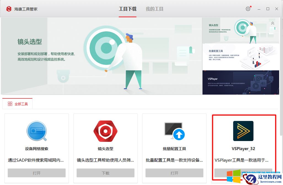
Task: Open the settings gear with notification dot
Action: pyautogui.click(x=248, y=9)
